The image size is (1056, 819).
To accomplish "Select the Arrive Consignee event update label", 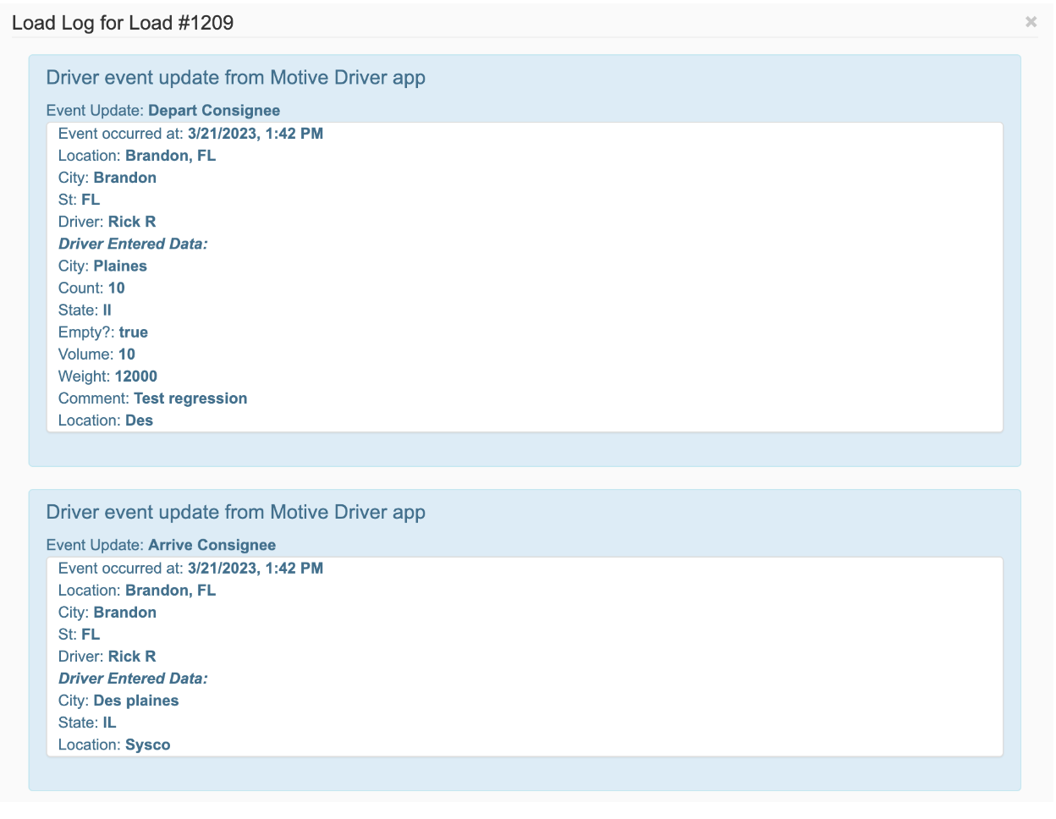I will 161,546.
